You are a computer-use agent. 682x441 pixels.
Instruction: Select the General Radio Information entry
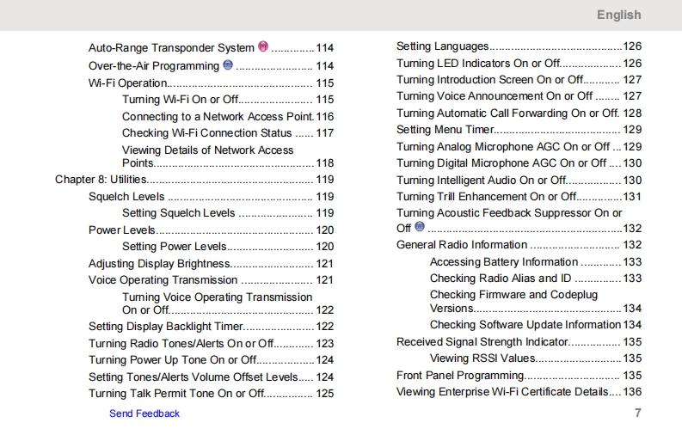[462, 245]
